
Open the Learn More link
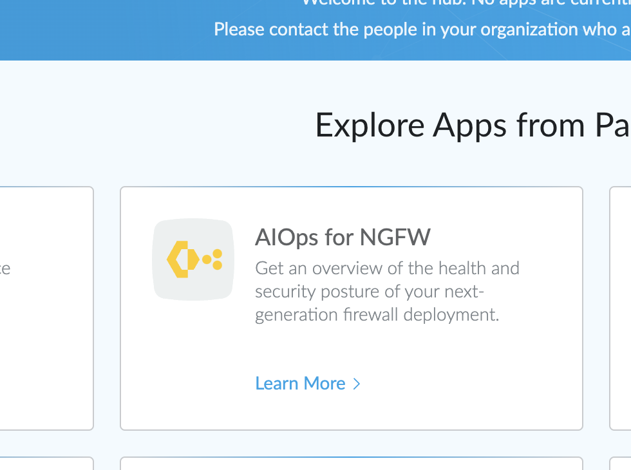[300, 383]
